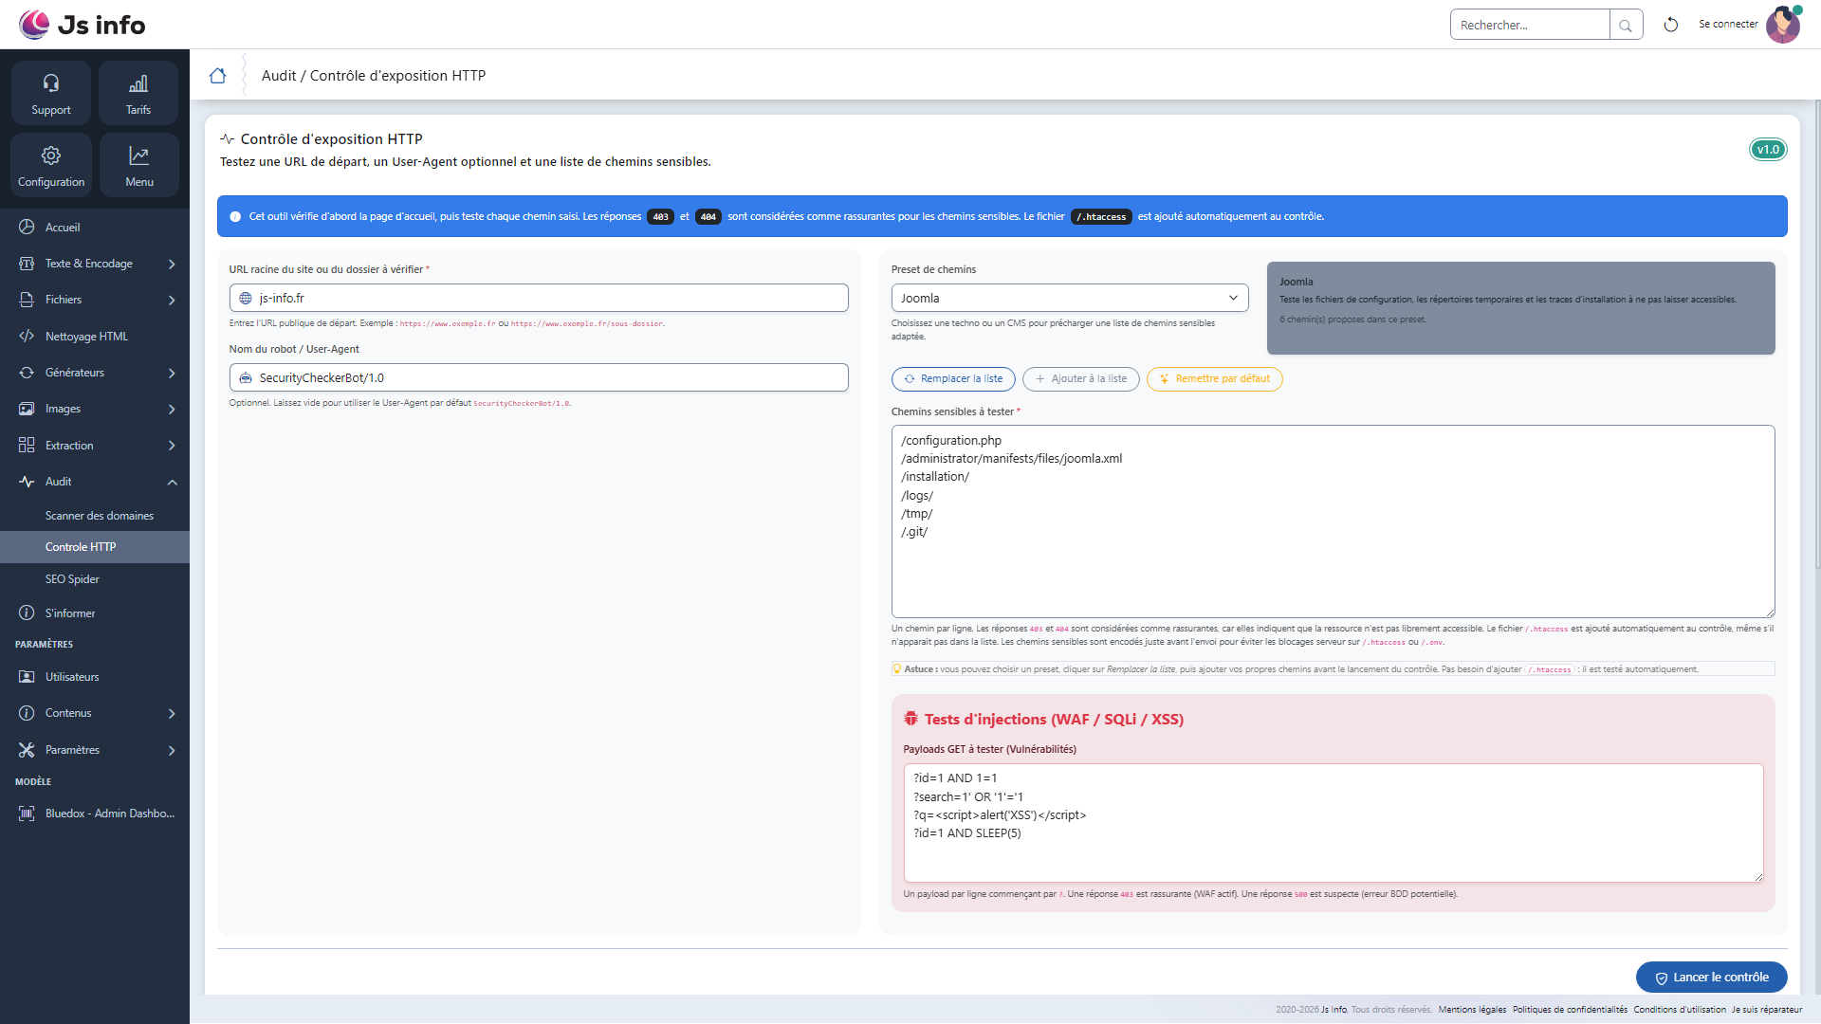
Task: Open Accueil menu entry
Action: [x=95, y=228]
